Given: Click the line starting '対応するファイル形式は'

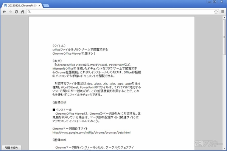Looking at the screenshot, I should (x=97, y=83).
